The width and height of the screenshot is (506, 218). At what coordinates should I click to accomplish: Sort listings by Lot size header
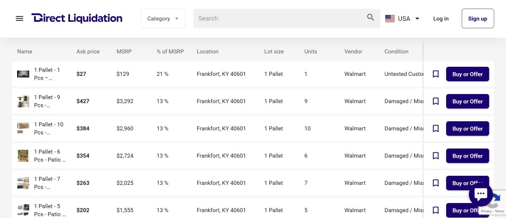tap(274, 52)
